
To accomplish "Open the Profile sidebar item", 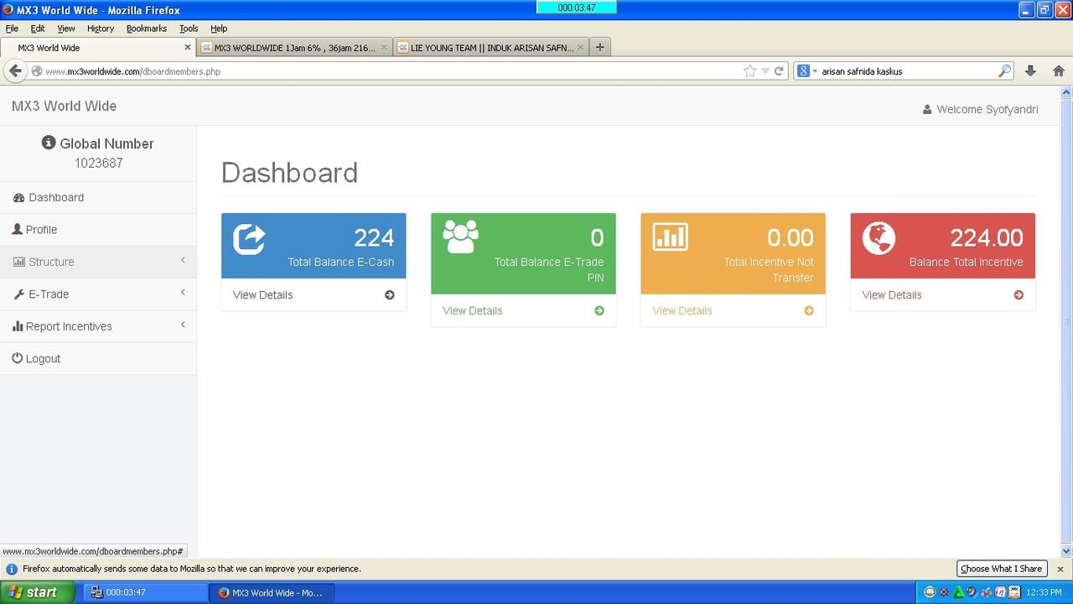I will [x=98, y=230].
